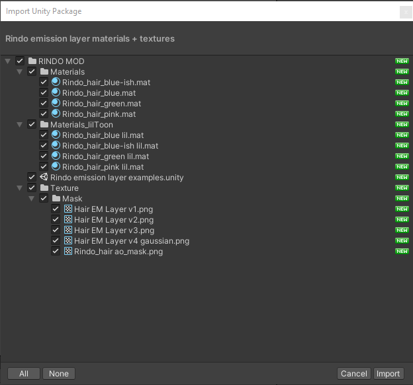Collapse the Mask folder arrow

[31, 199]
